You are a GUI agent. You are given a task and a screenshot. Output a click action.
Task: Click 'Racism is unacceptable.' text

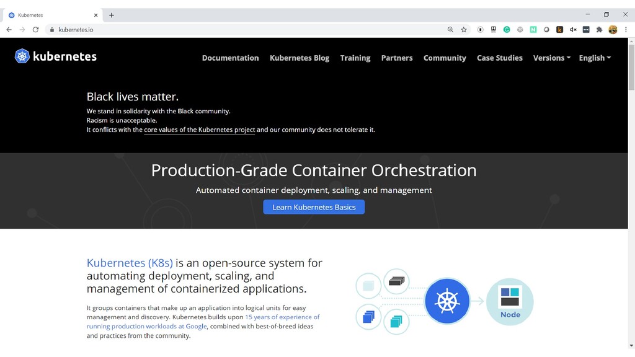tap(122, 120)
